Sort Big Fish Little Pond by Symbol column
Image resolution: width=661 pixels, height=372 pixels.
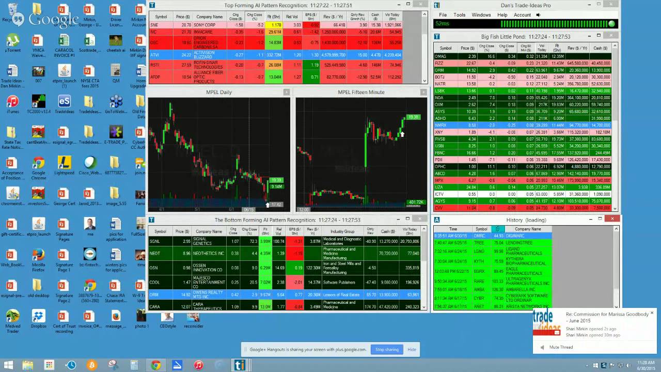(446, 48)
